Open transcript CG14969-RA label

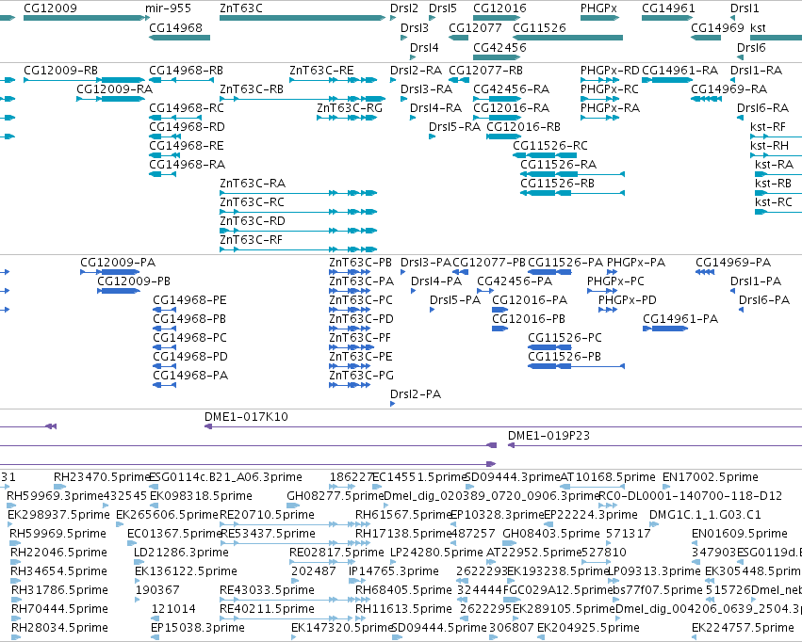coord(728,88)
